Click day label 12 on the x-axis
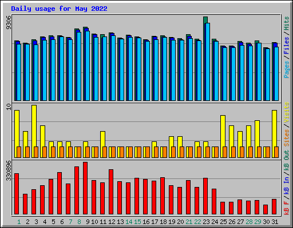293x228 pixels. tap(112, 222)
